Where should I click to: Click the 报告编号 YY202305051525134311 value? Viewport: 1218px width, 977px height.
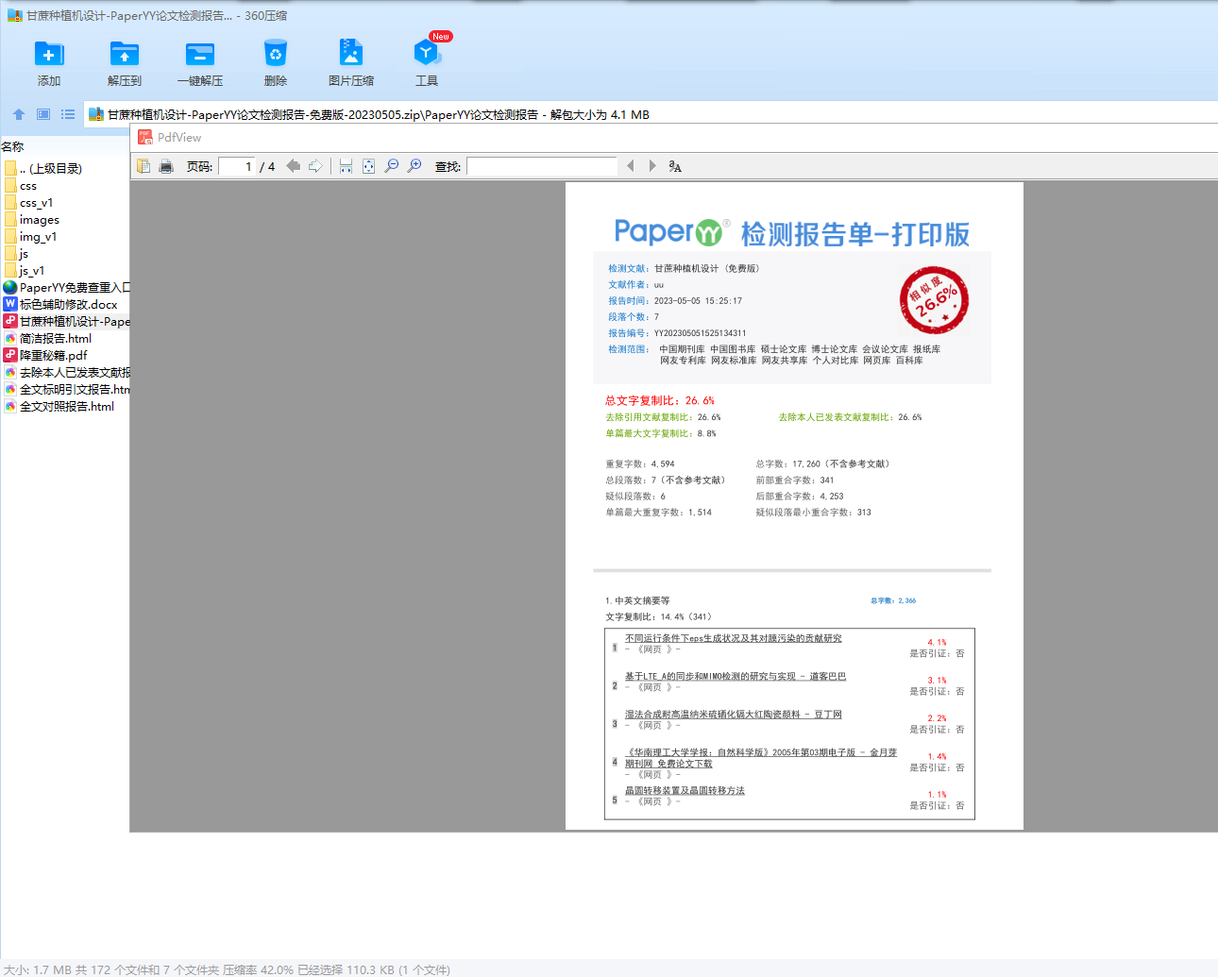point(700,333)
